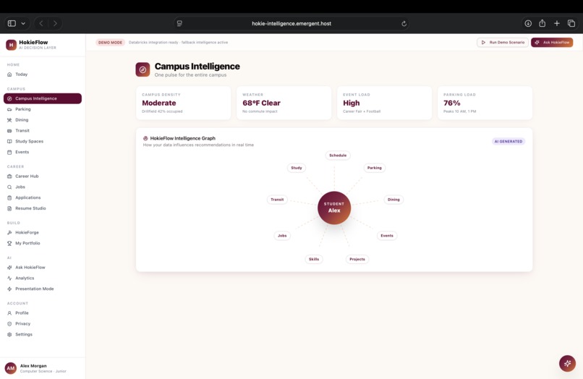The width and height of the screenshot is (583, 379).
Task: Click the Campus Intelligence compass icon in sidebar
Action: 9,98
